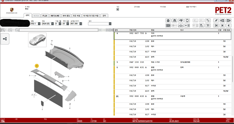Viewport: 234px width, 124px height.
Task: Click date 20.09.2023 in status bar
Action: pyautogui.click(x=174, y=121)
